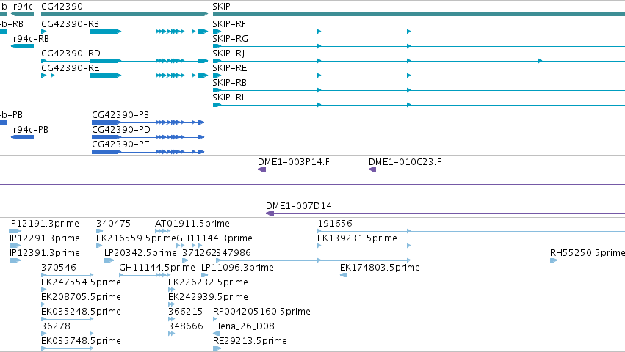Select the 348666 feature
The height and width of the screenshot is (352, 625).
[x=172, y=334]
